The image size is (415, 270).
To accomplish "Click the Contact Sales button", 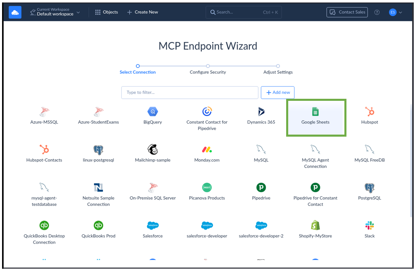I will click(x=347, y=12).
